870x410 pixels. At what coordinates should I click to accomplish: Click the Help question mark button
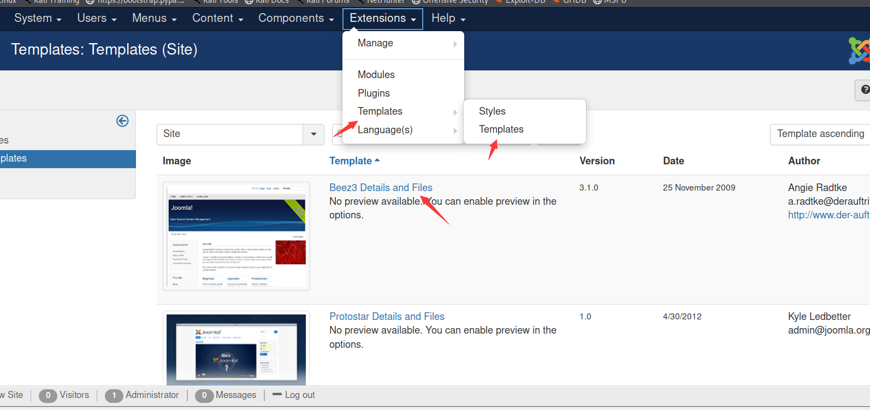[864, 90]
